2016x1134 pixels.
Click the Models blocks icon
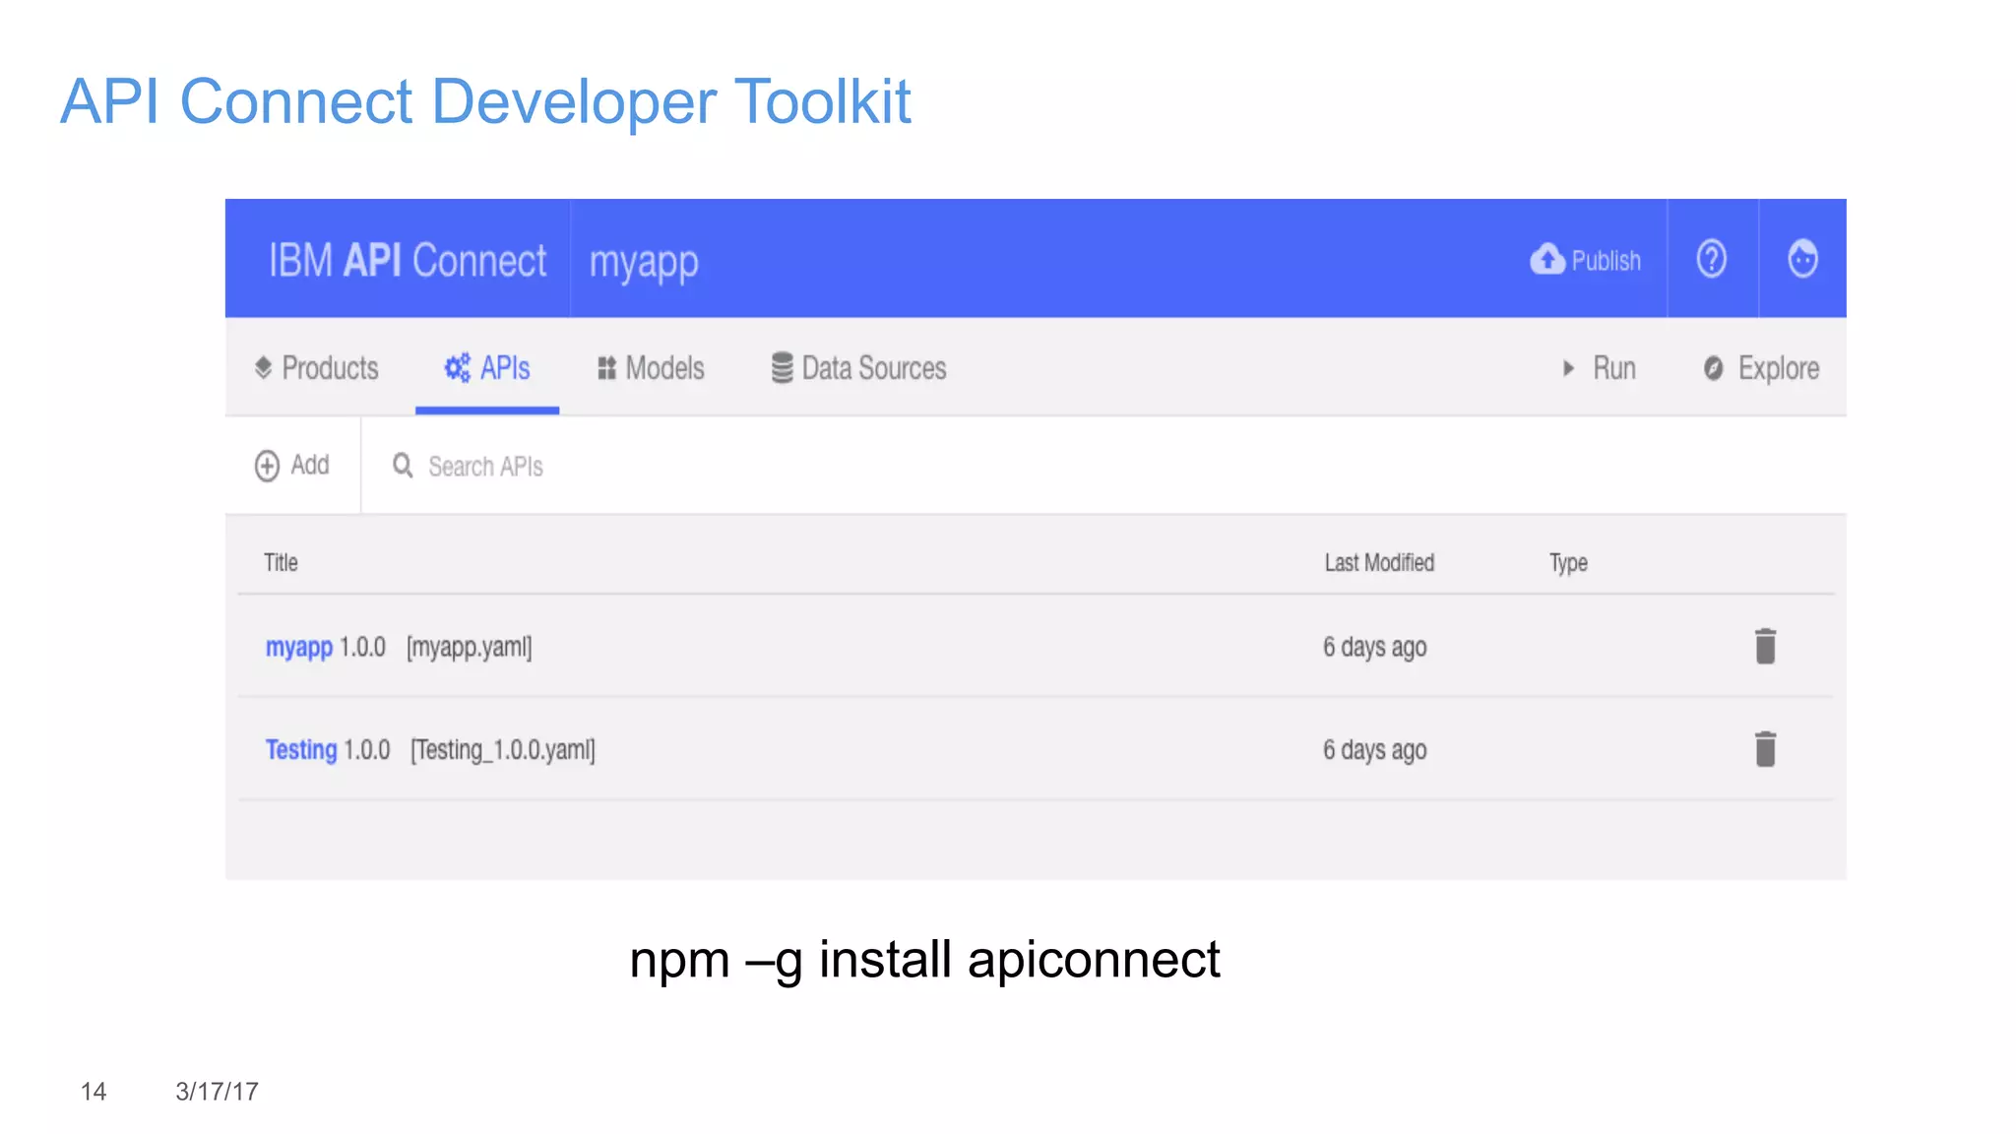tap(606, 368)
